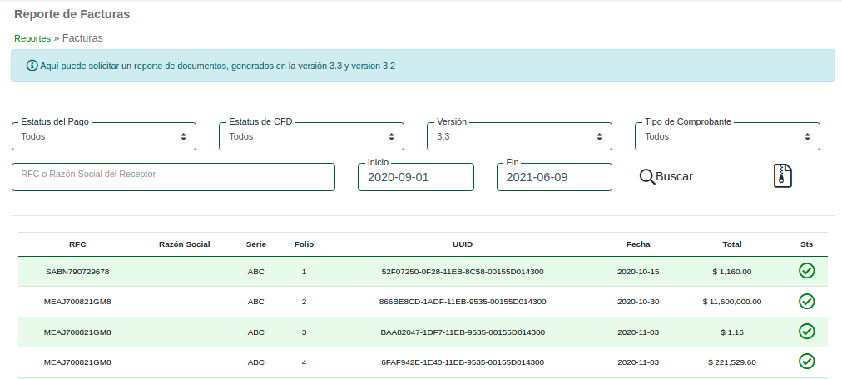Select the UUID of folio 2
This screenshot has height=379, width=842.
(462, 302)
